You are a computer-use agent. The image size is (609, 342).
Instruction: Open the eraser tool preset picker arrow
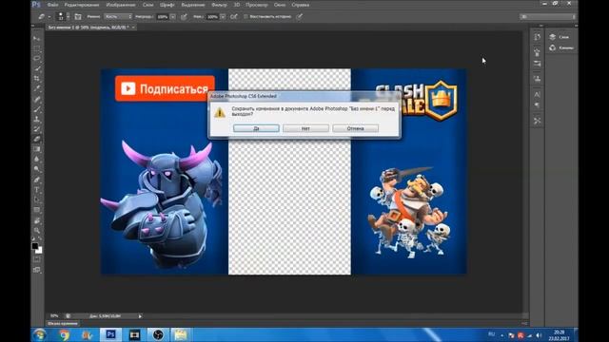[49, 17]
